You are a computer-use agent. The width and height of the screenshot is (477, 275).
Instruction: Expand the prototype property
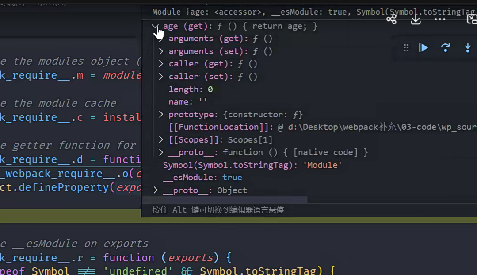(x=161, y=115)
